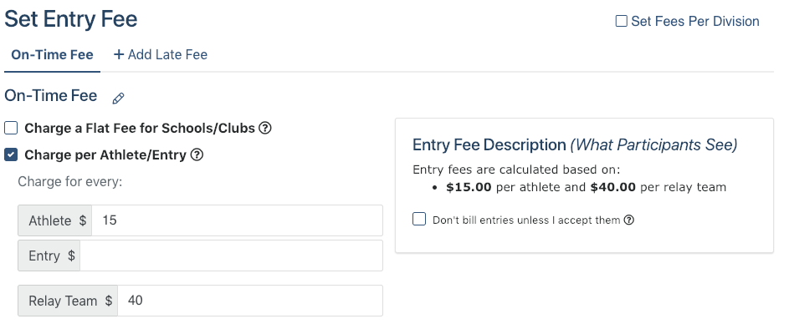Enable Set Fees Per Division checkbox
Image resolution: width=789 pixels, height=329 pixels.
coord(622,21)
